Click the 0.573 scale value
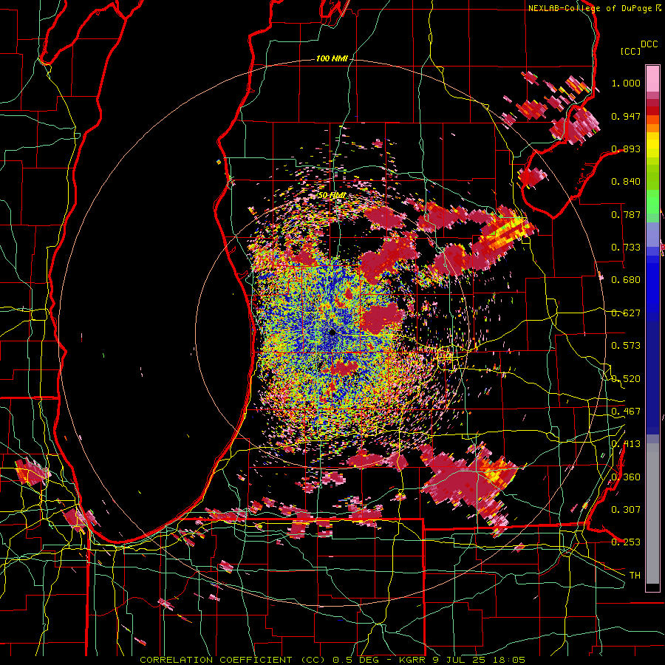Image resolution: width=665 pixels, height=665 pixels. [x=626, y=346]
